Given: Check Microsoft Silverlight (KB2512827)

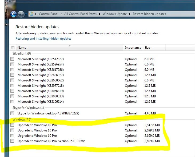Looking at the screenshot, I should (x=12, y=59).
